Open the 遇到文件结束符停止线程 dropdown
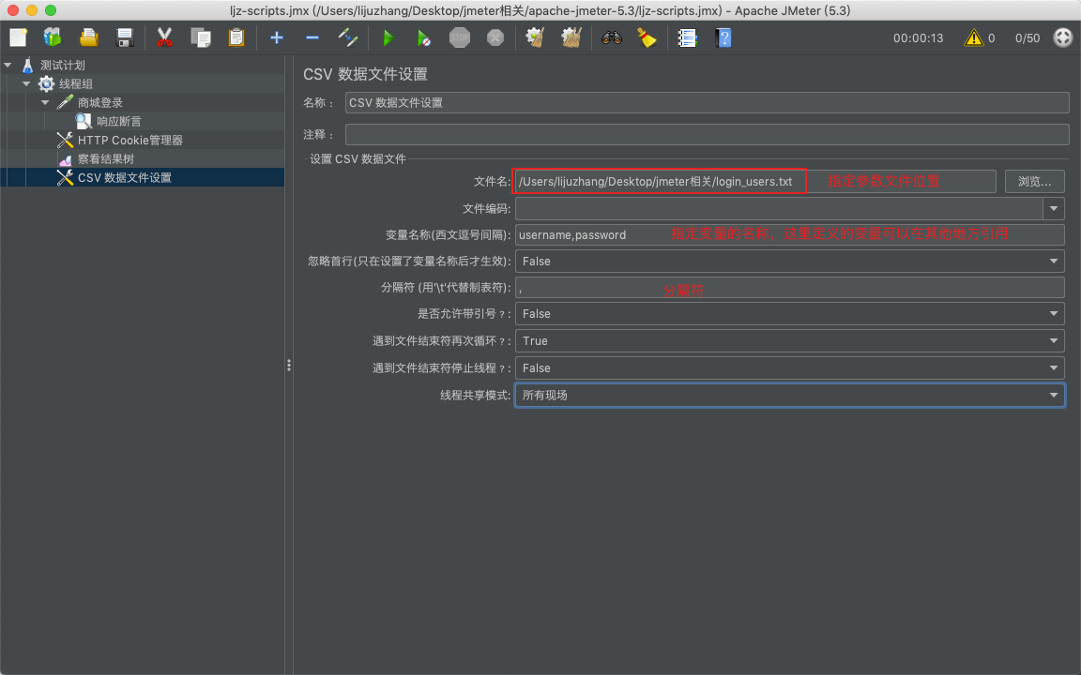 789,367
